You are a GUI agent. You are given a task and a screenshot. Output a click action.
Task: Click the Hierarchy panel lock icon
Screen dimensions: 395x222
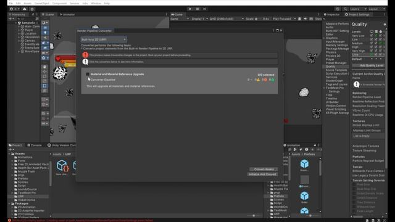click(x=33, y=14)
